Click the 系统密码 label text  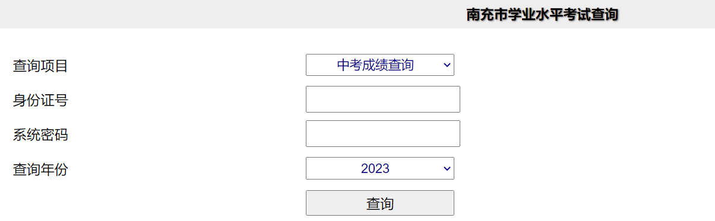tap(40, 134)
